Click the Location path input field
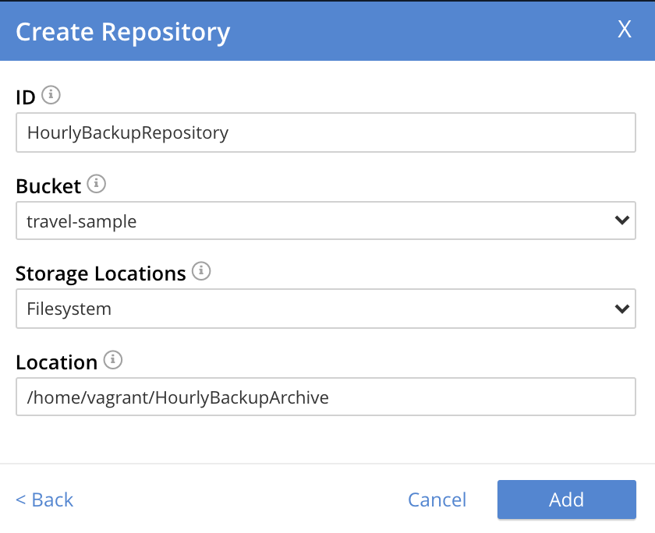This screenshot has height=533, width=655. click(326, 397)
